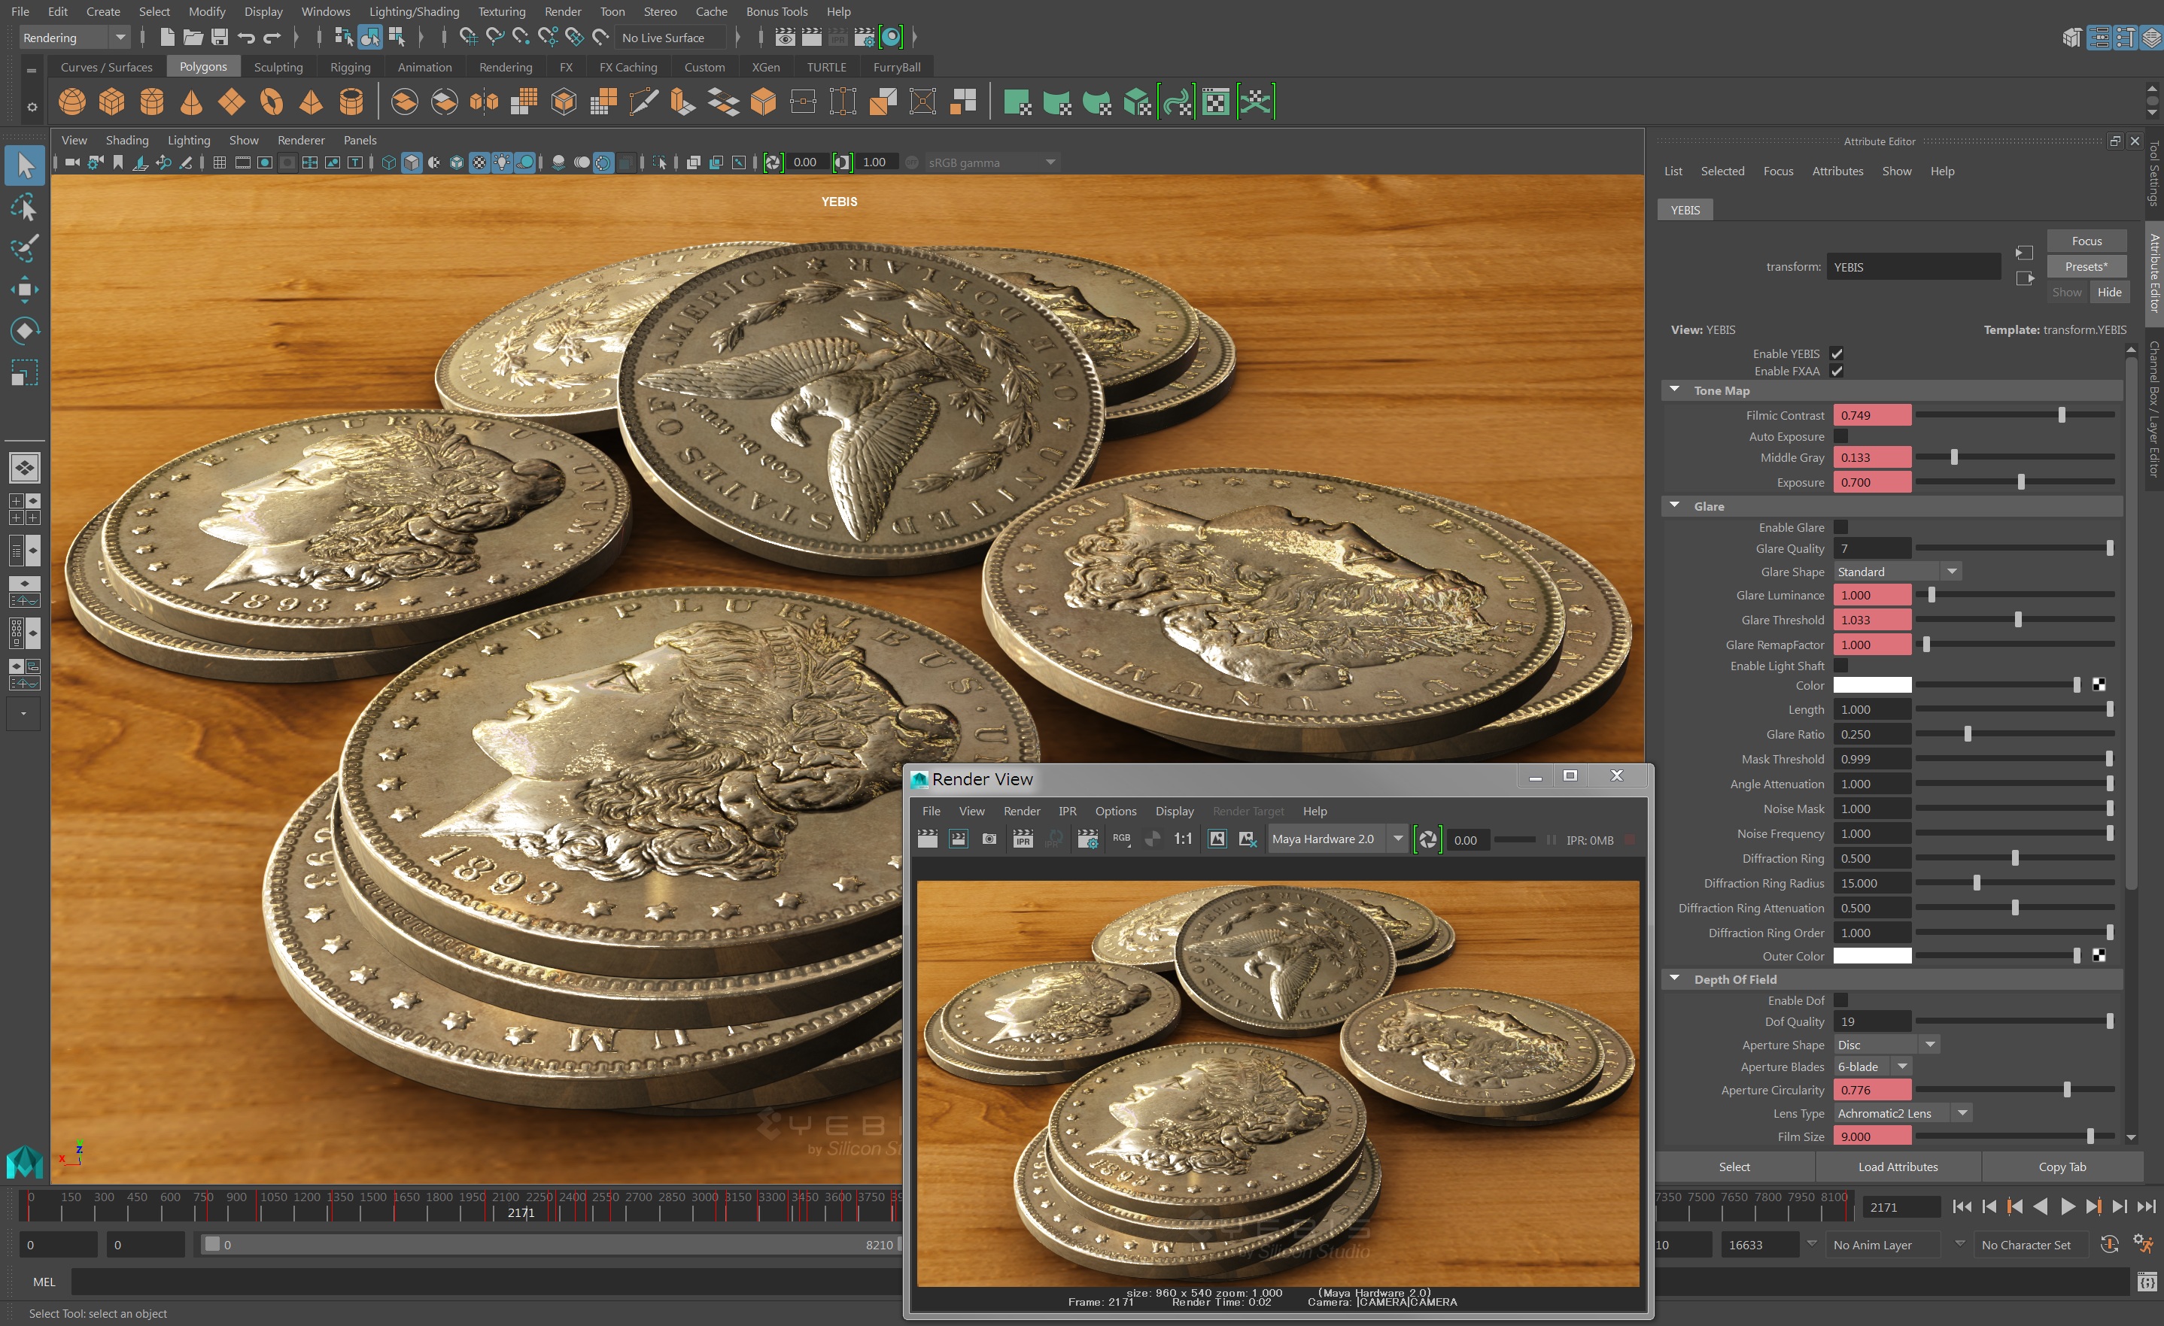This screenshot has height=1326, width=2164.
Task: Check the Enable Dof checkbox
Action: 1840,1000
